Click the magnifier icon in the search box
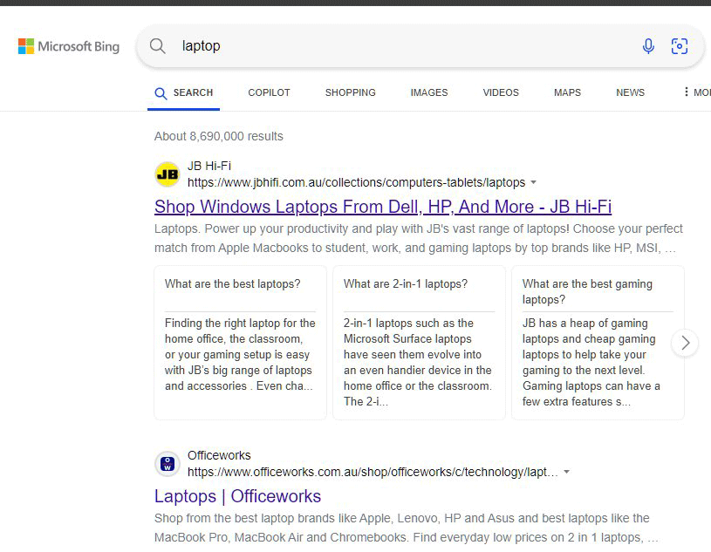The height and width of the screenshot is (552, 711). pyautogui.click(x=157, y=45)
